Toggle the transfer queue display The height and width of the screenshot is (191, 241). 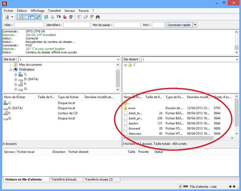point(38,17)
